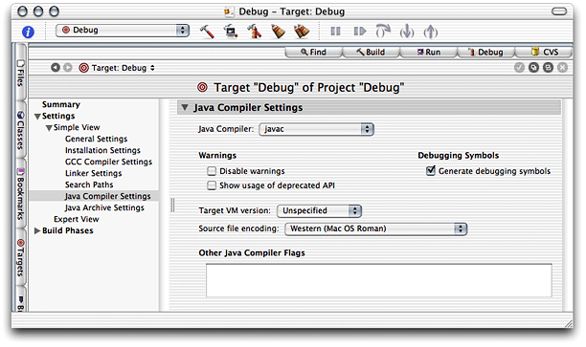
Task: Click the Continue execution icon
Action: pos(359,32)
